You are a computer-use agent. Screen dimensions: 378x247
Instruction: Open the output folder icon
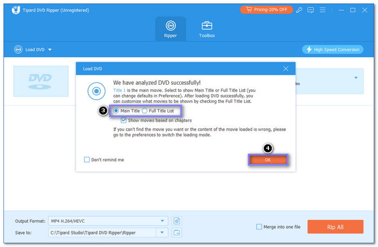pyautogui.click(x=177, y=232)
